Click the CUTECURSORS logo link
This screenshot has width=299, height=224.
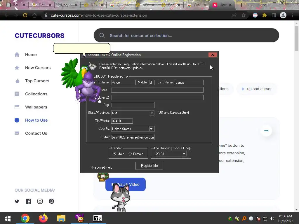tap(39, 36)
